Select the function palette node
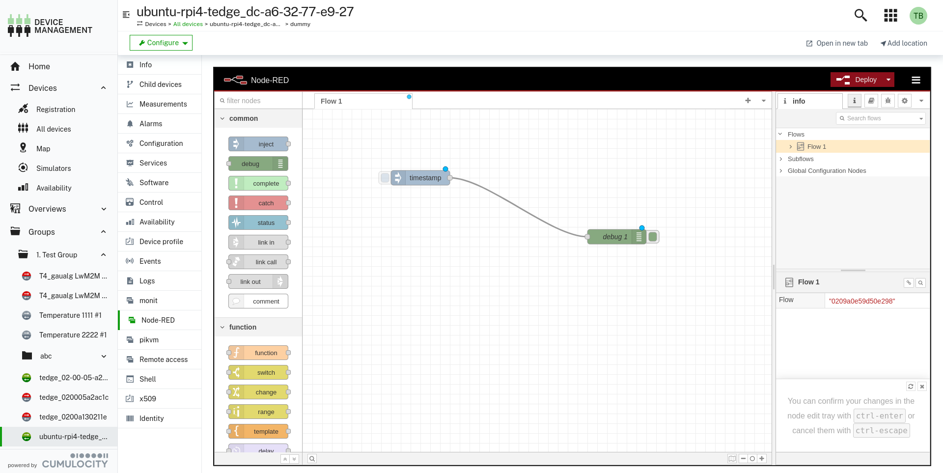Screen dimensions: 943x473 [258, 353]
